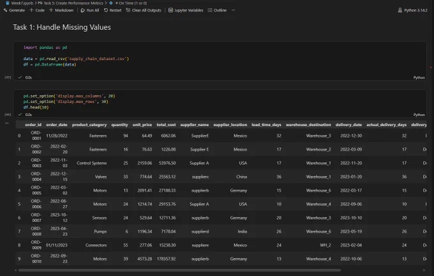Show the notebook Outline
Viewport: 434px width, 276px height.
point(217,10)
